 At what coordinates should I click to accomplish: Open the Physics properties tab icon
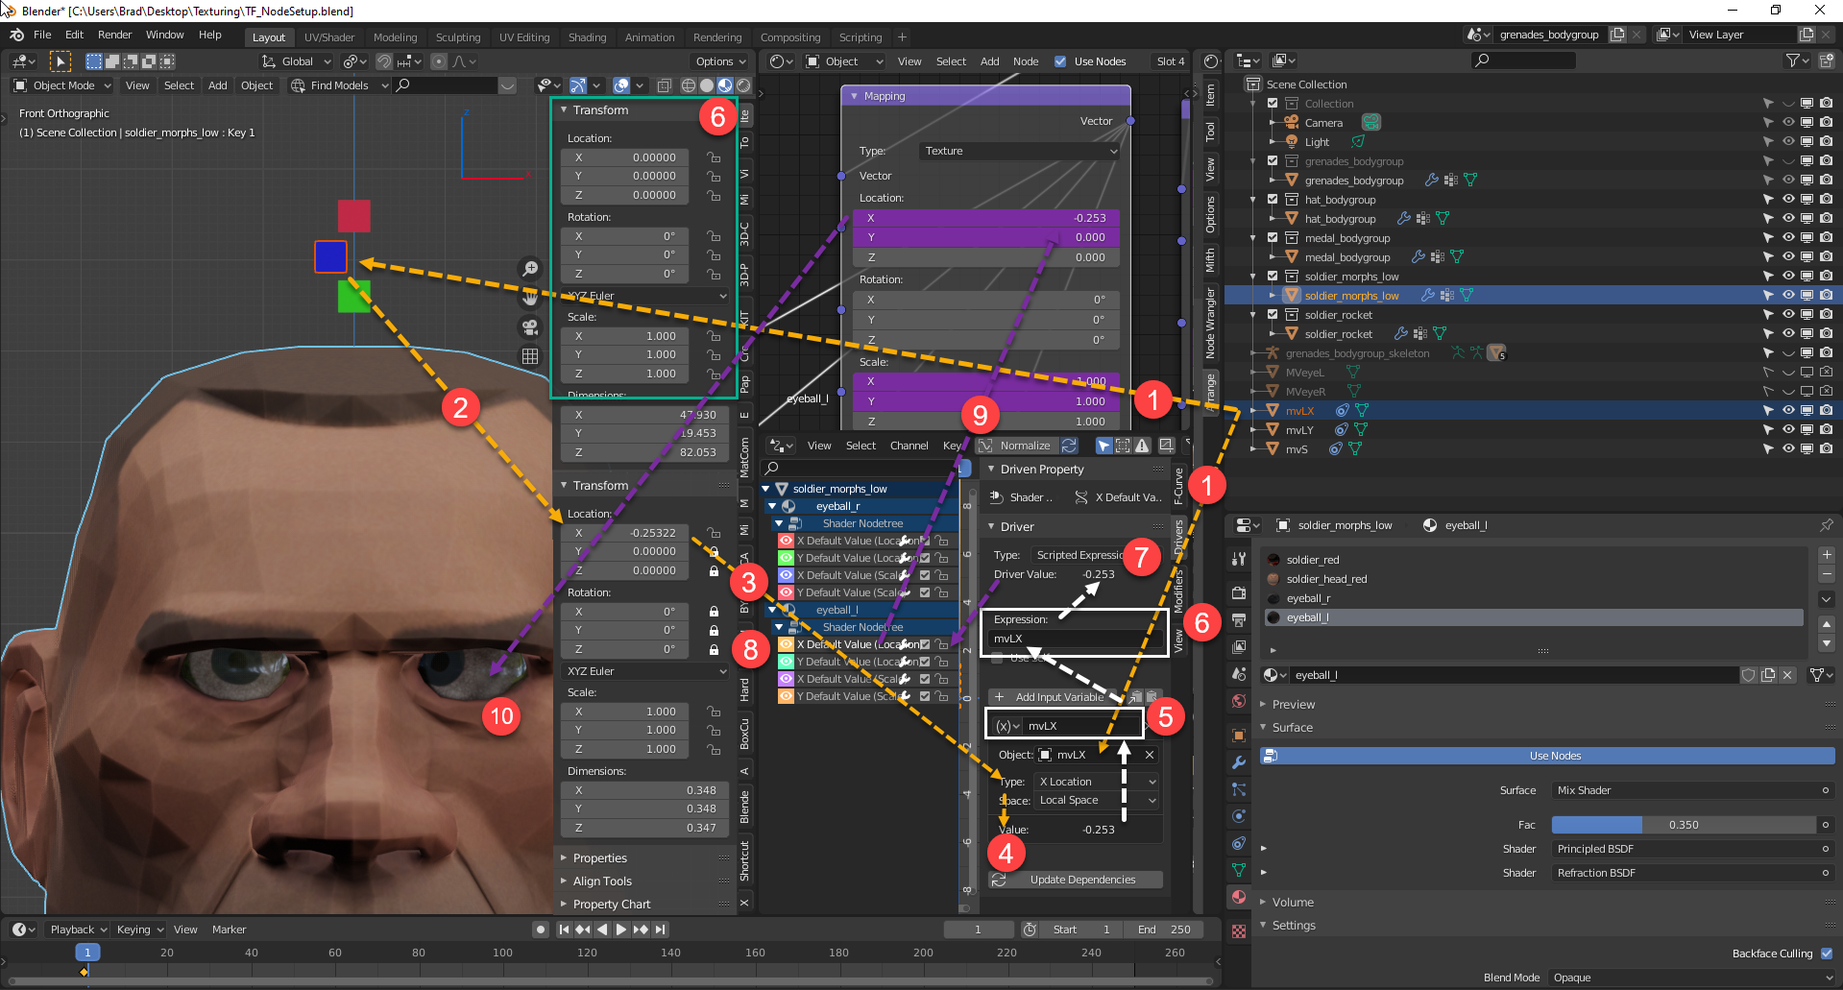(1239, 816)
